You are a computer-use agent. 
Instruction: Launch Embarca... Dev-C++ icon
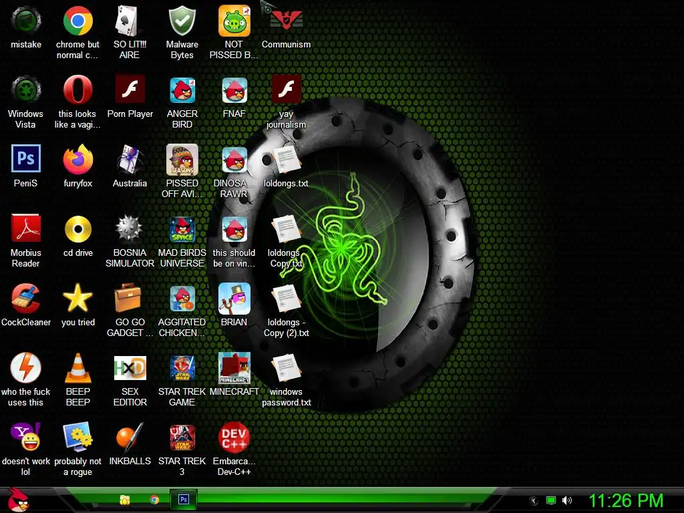(x=234, y=437)
